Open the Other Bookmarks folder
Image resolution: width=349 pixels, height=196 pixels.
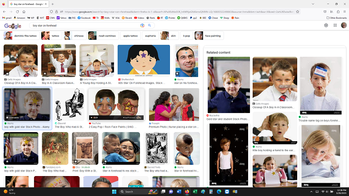(x=338, y=18)
